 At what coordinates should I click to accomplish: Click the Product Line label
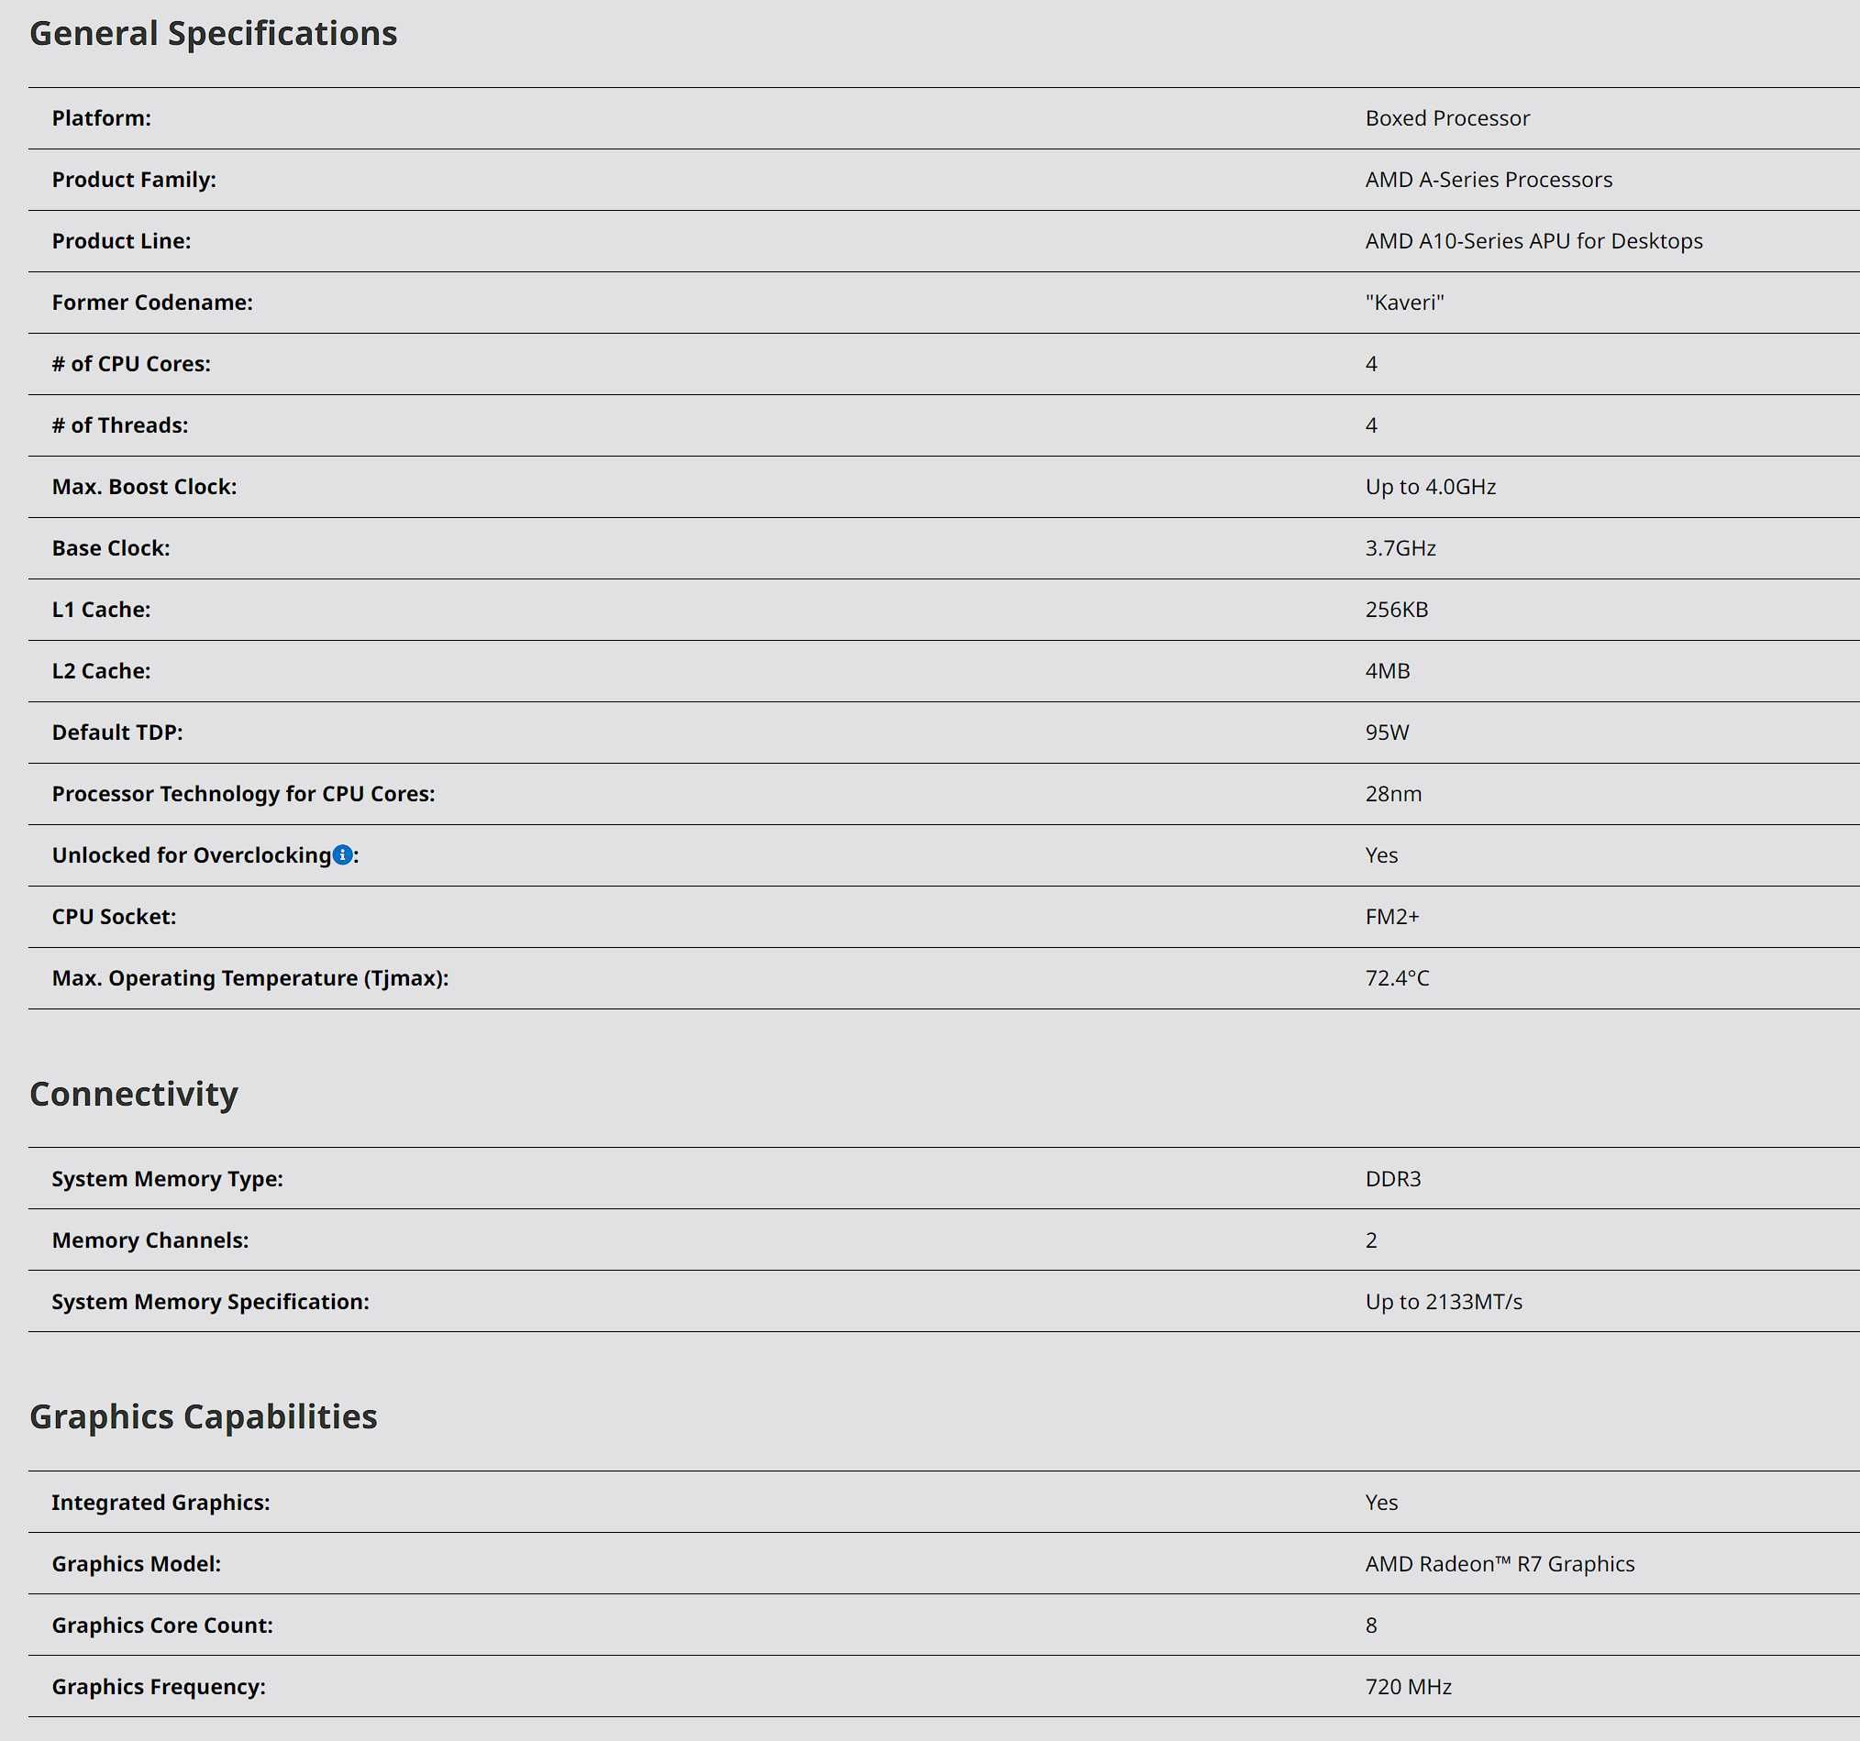click(x=121, y=241)
